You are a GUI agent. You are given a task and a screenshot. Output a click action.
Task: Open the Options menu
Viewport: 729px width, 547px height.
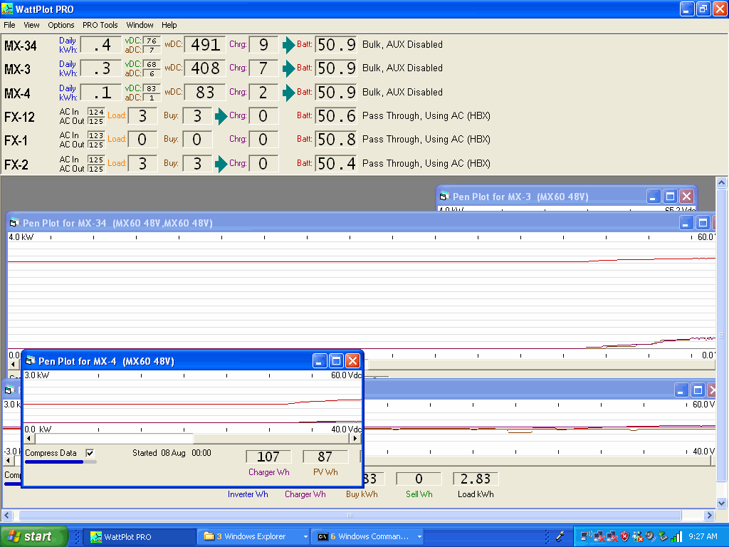point(61,25)
